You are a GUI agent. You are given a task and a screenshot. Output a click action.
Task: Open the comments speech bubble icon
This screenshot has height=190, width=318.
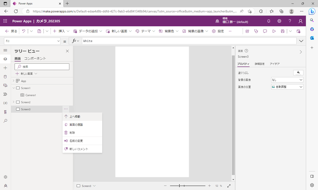click(265, 31)
